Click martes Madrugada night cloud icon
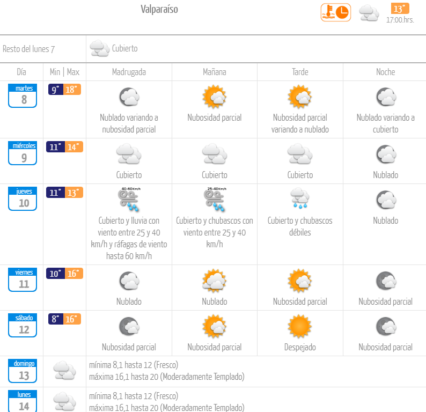Screen dimensions: 426x412 129,97
